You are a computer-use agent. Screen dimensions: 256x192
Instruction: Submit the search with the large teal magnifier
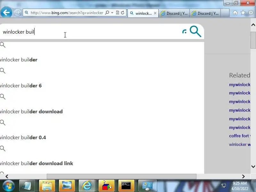196,31
